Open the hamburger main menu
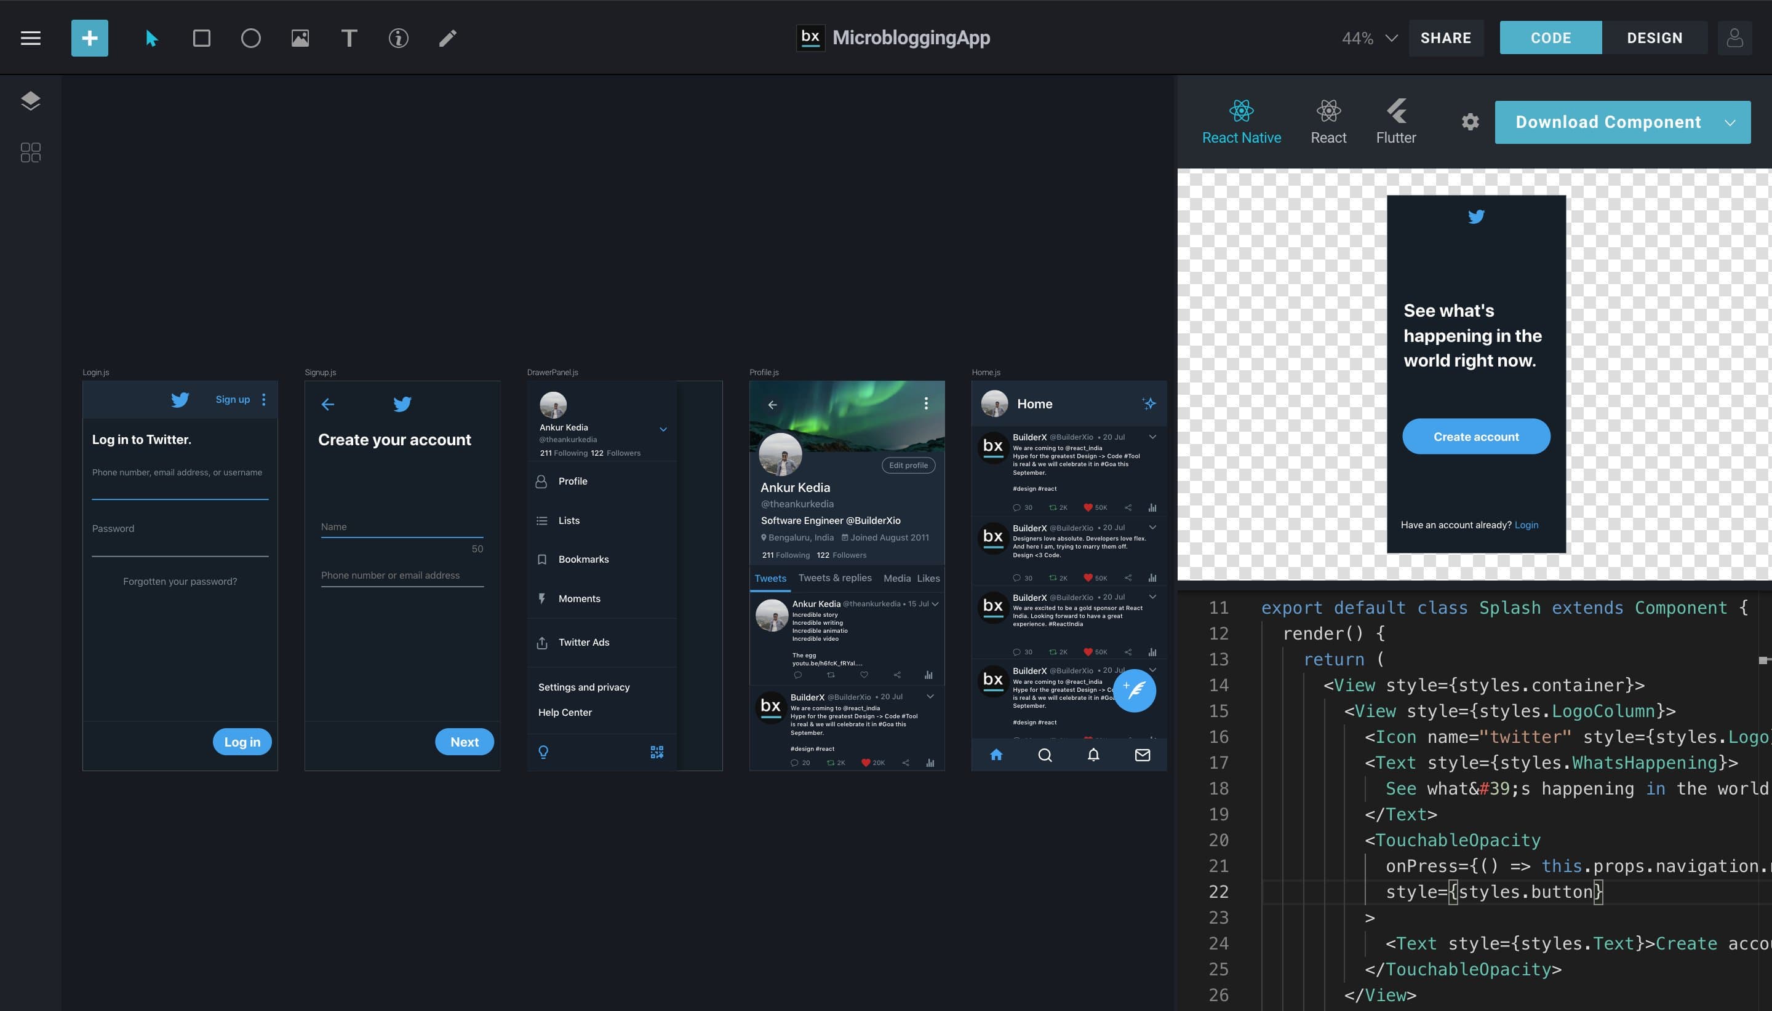 31,38
